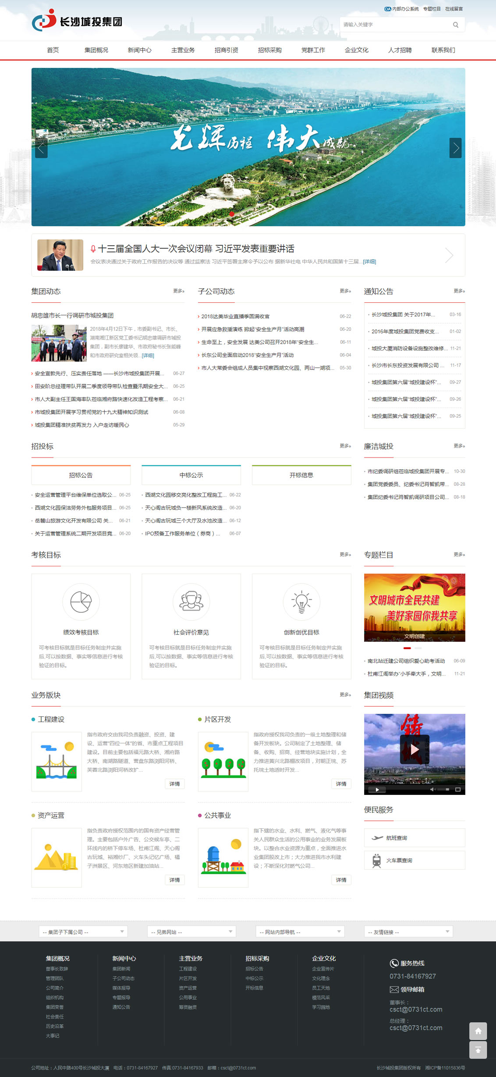Viewport: 496px width, 1077px height.
Task: Switch to the 中标公示 tab
Action: pos(191,475)
